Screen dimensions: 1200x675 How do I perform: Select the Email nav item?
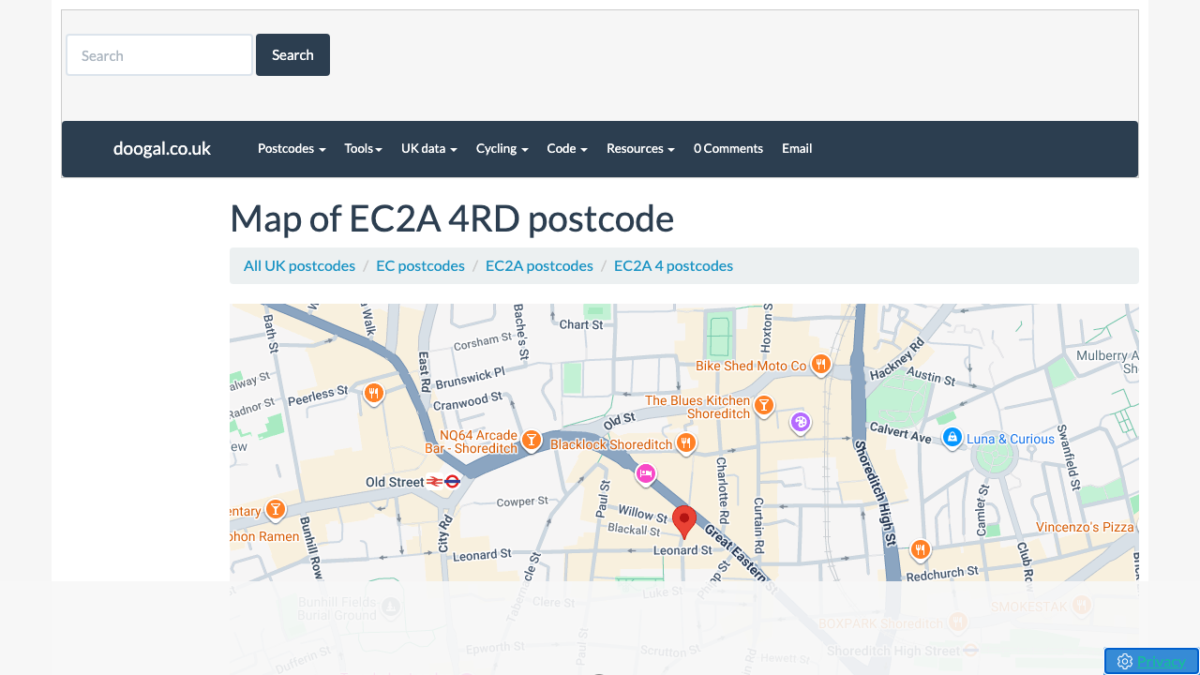[x=797, y=148]
